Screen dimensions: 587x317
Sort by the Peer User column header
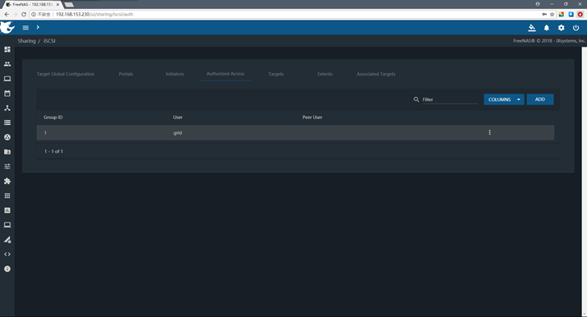(x=312, y=117)
